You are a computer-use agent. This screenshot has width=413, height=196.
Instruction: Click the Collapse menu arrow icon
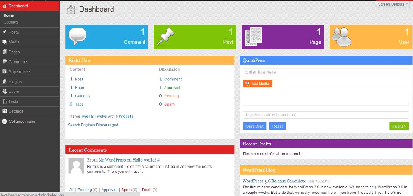point(4,122)
